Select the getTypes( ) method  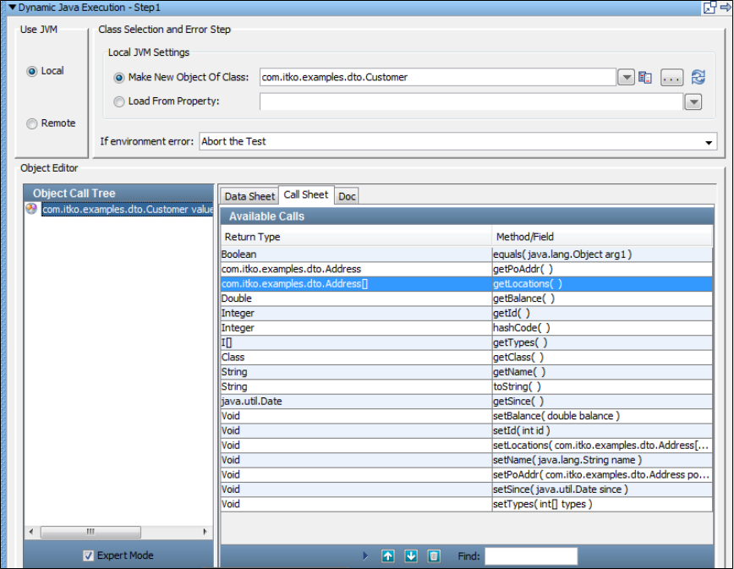tap(467, 342)
